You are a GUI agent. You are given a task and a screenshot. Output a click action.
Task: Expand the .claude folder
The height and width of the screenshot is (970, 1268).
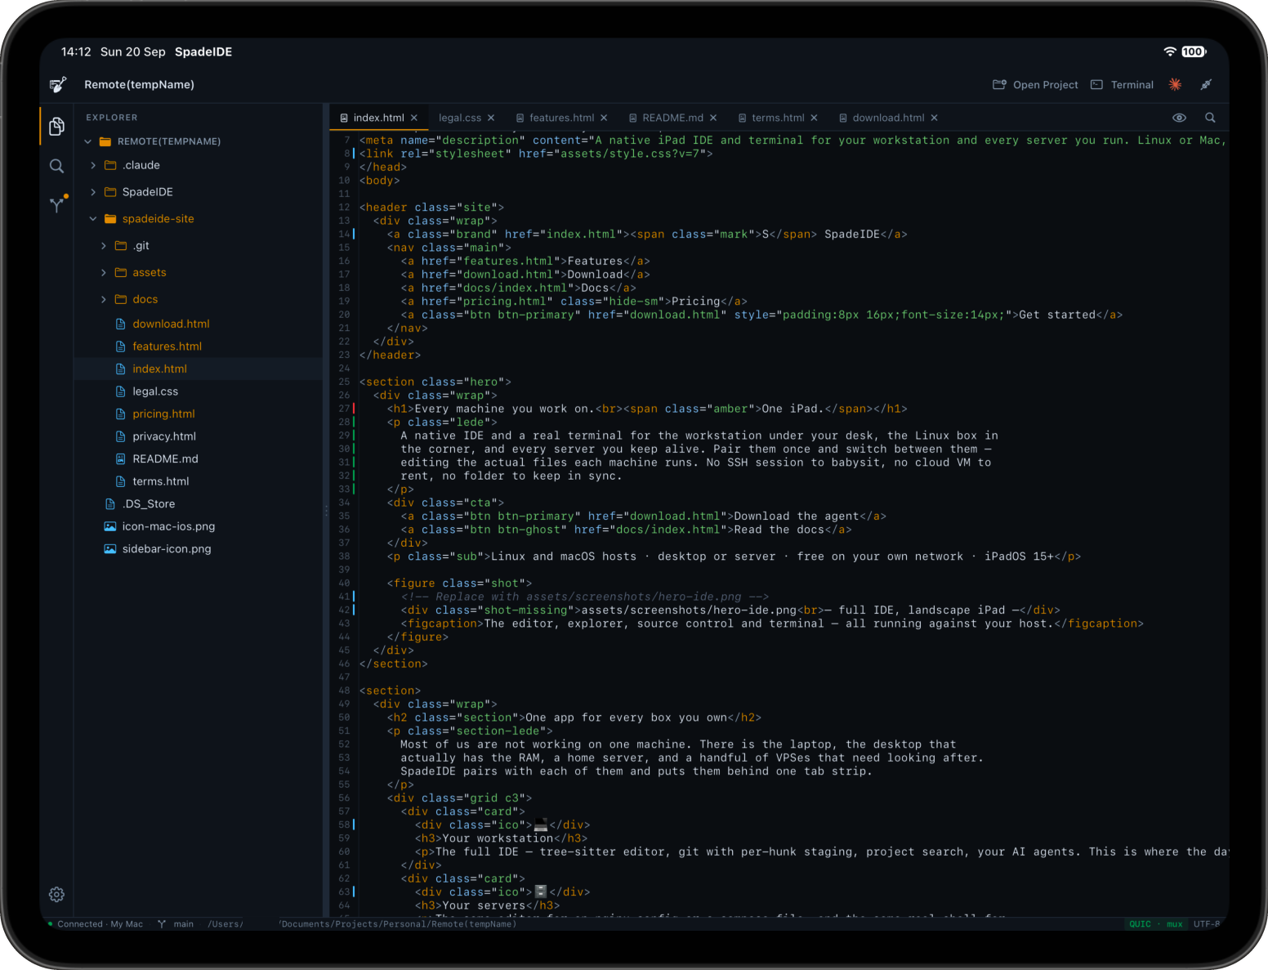pyautogui.click(x=93, y=165)
